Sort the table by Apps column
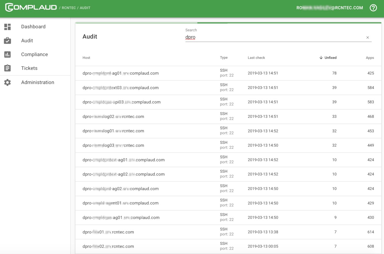Viewport: 384px width, 254px height. click(x=370, y=58)
